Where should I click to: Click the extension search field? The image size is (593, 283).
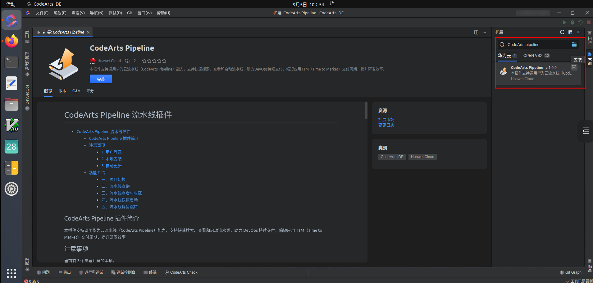[538, 44]
